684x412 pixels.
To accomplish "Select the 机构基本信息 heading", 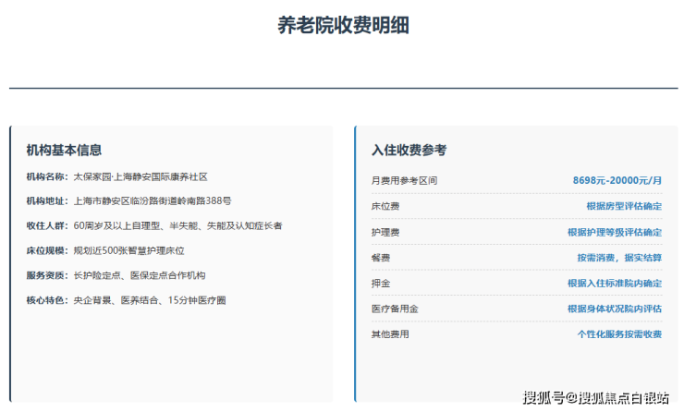I will (x=64, y=151).
